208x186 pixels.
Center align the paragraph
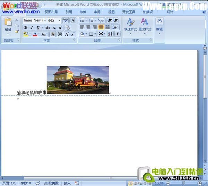click(x=88, y=27)
